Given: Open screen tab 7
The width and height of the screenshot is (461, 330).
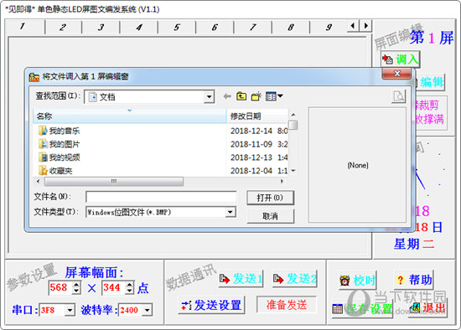Looking at the screenshot, I should tap(252, 28).
